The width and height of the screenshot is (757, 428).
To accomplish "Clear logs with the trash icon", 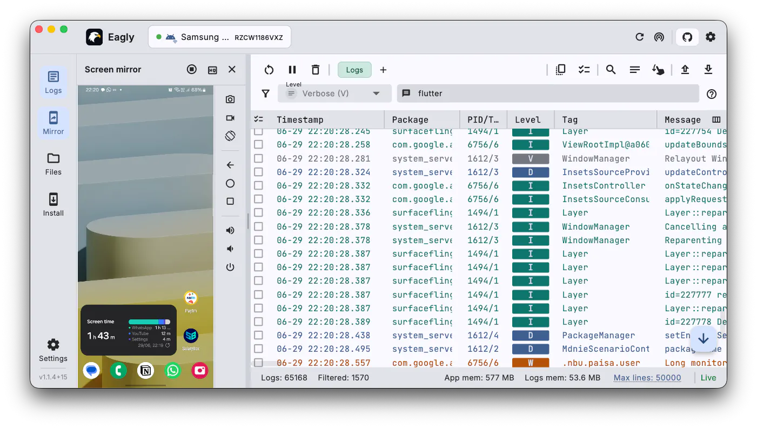I will pos(316,70).
